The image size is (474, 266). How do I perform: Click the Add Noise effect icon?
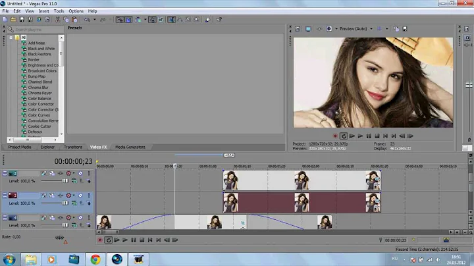(x=24, y=43)
